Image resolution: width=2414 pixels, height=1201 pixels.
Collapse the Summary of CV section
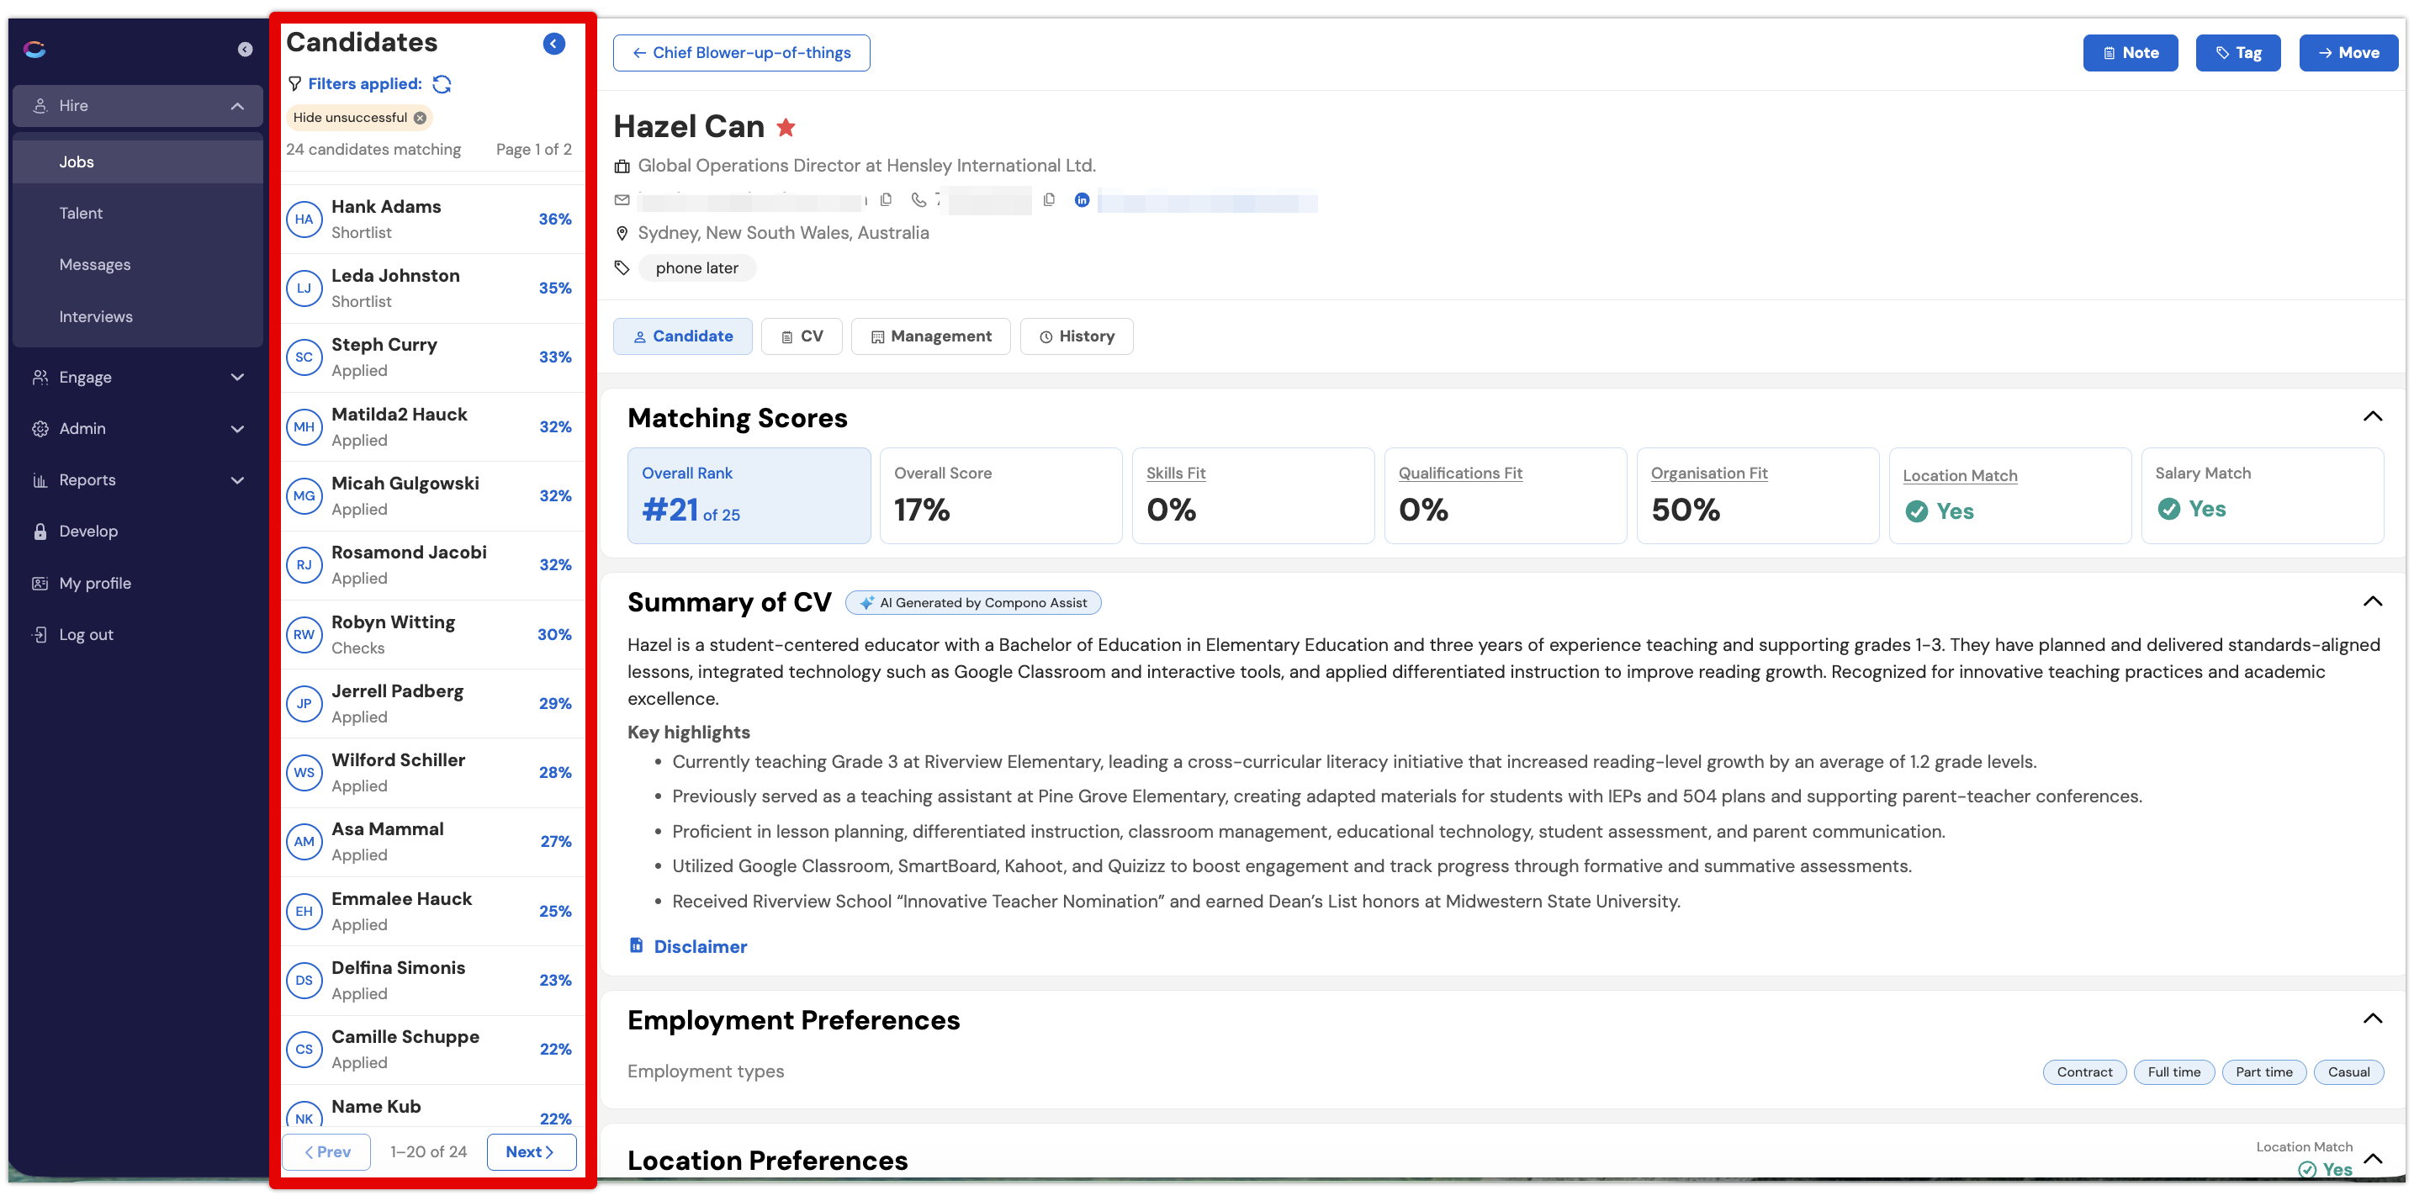pos(2372,601)
